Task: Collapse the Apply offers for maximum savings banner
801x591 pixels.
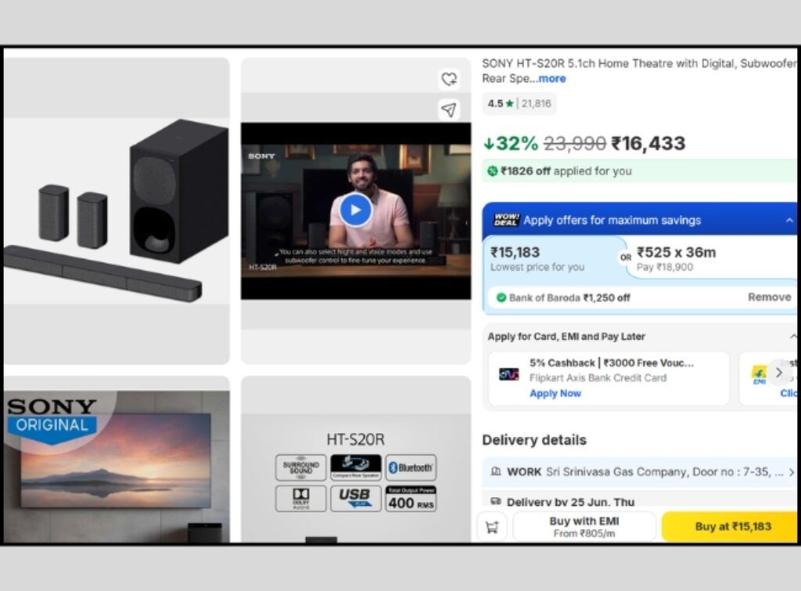Action: coord(789,220)
